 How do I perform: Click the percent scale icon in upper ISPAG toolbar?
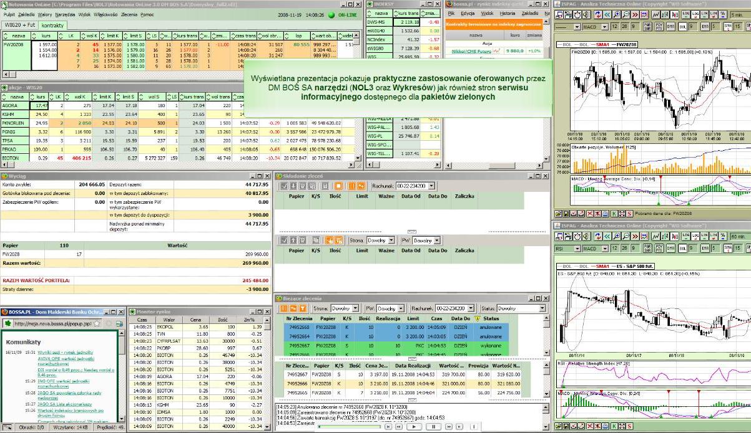coord(723,14)
